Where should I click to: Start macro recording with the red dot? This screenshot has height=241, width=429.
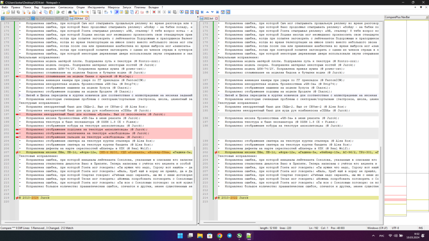154,12
